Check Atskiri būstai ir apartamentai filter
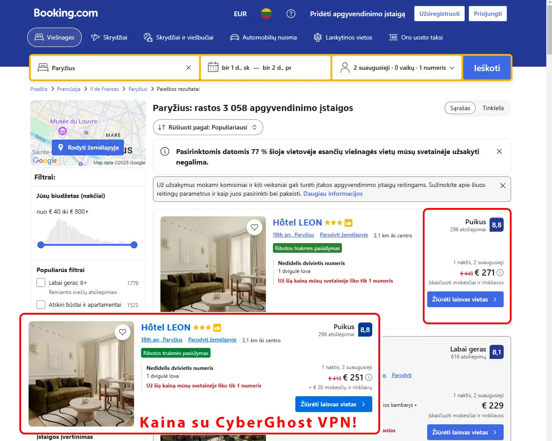Viewport: 552px width, 441px height. click(41, 304)
